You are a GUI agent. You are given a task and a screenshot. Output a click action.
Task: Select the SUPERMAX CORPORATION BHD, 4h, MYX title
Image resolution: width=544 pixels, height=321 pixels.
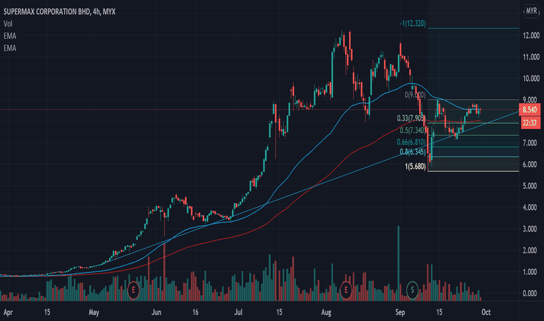pos(60,12)
